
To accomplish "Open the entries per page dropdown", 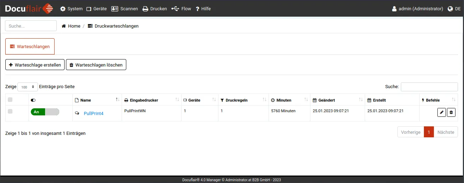I will pos(28,87).
